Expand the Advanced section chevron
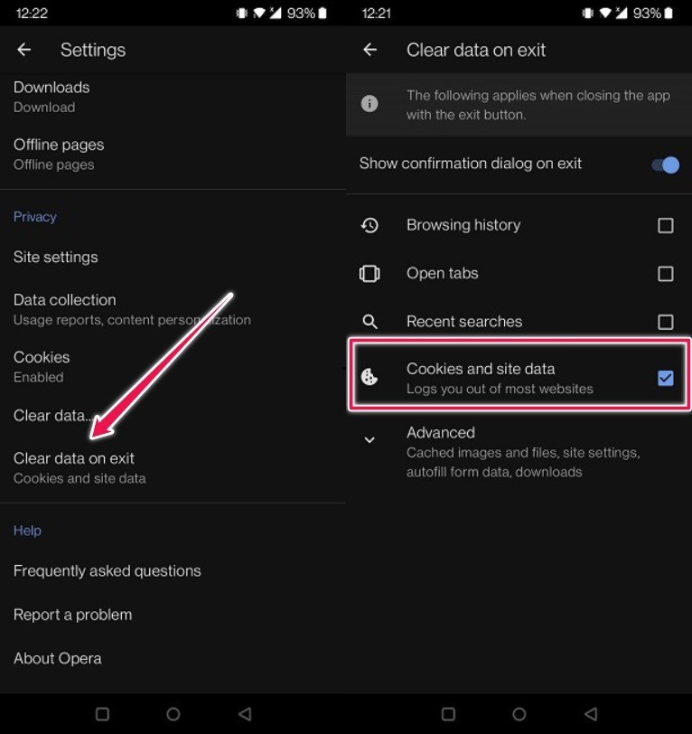The width and height of the screenshot is (692, 734). point(369,440)
